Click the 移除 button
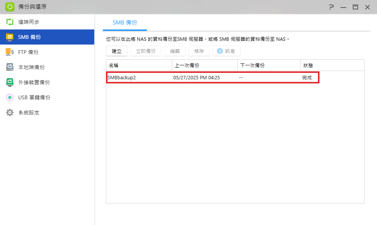This screenshot has width=377, height=225. tap(199, 51)
